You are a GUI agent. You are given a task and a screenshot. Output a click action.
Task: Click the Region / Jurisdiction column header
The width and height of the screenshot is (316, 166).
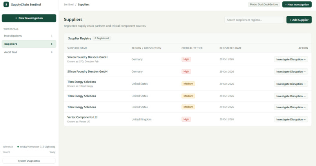pyautogui.click(x=146, y=48)
